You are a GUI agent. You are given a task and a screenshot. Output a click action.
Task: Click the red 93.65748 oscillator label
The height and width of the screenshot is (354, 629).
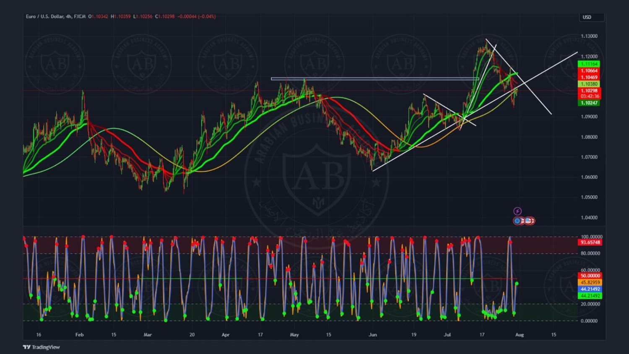[x=590, y=242]
